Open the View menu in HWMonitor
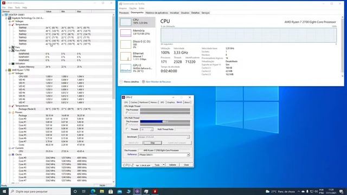 (x=10, y=8)
